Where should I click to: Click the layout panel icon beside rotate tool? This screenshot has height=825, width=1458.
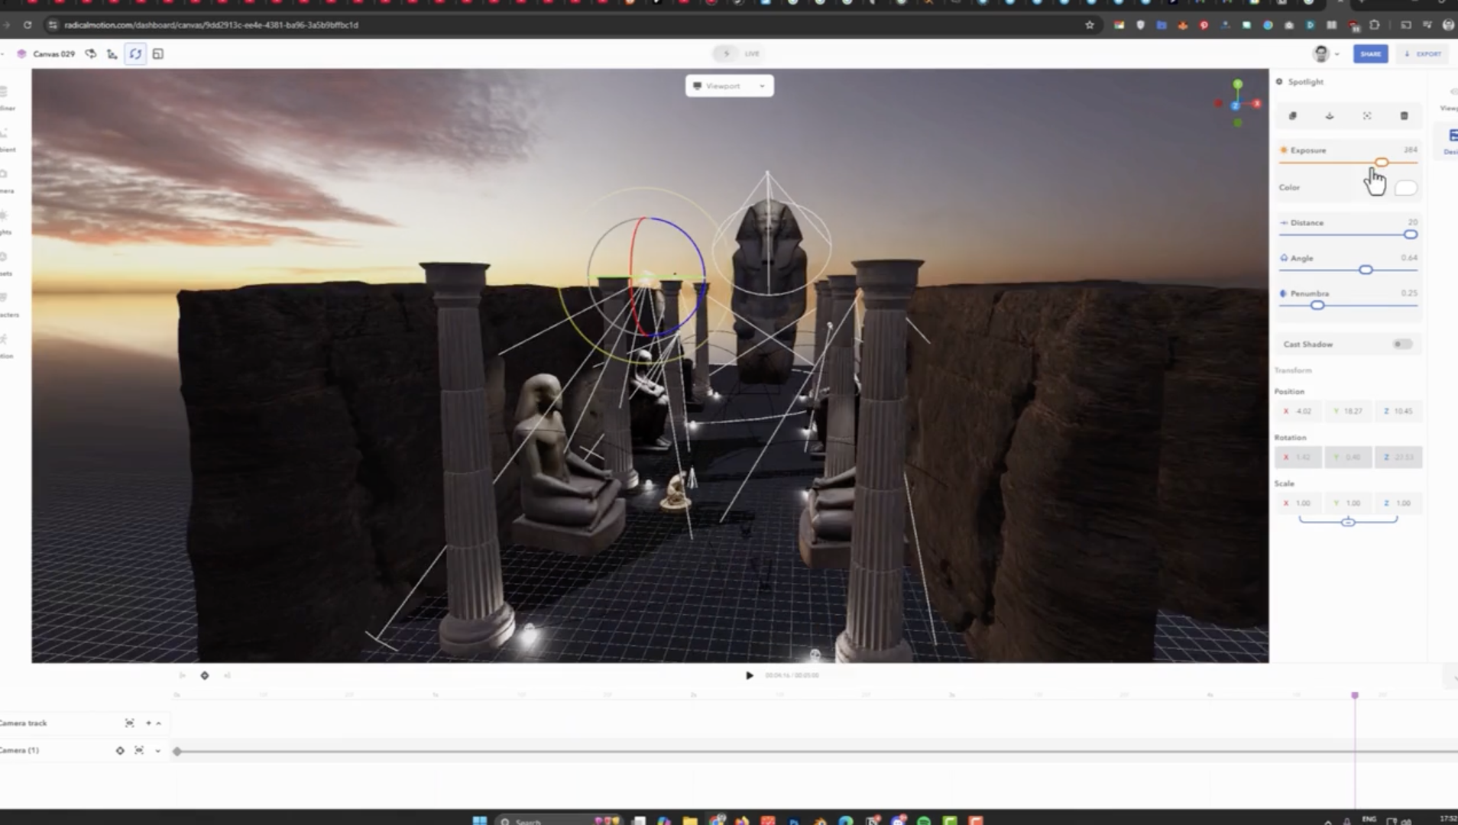pos(158,54)
